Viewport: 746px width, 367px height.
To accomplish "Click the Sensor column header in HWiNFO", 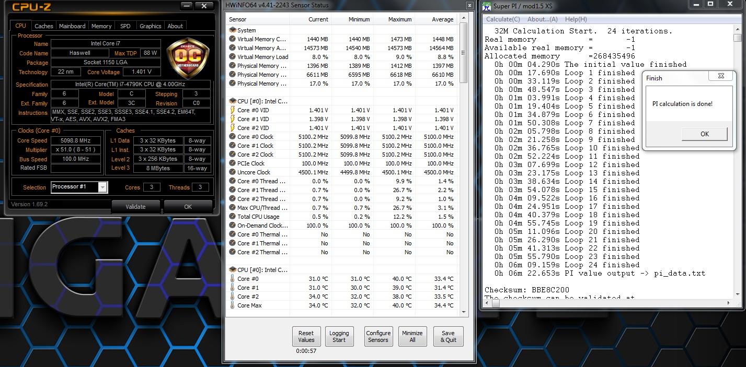I will pyautogui.click(x=258, y=19).
